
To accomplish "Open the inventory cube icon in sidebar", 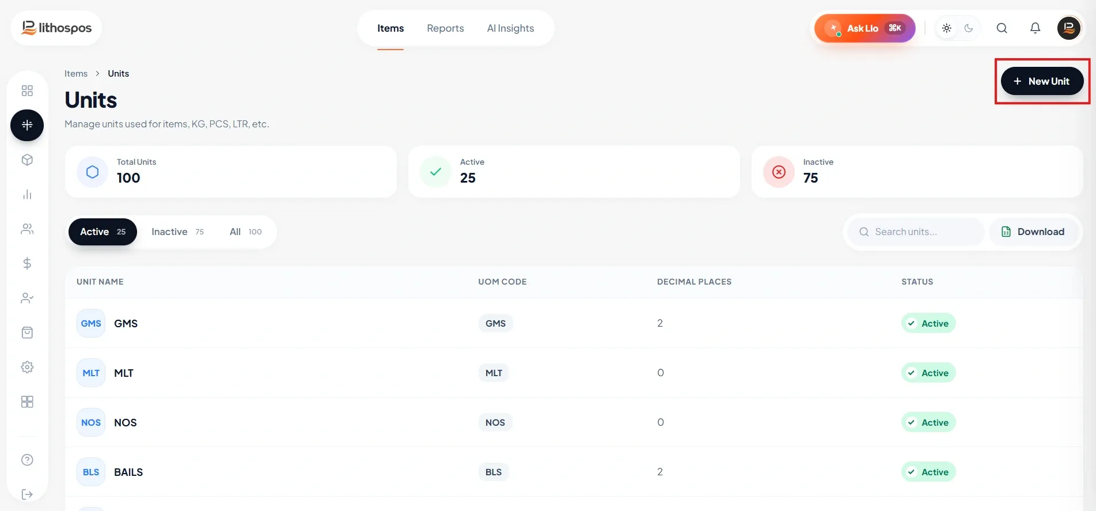I will click(x=27, y=160).
